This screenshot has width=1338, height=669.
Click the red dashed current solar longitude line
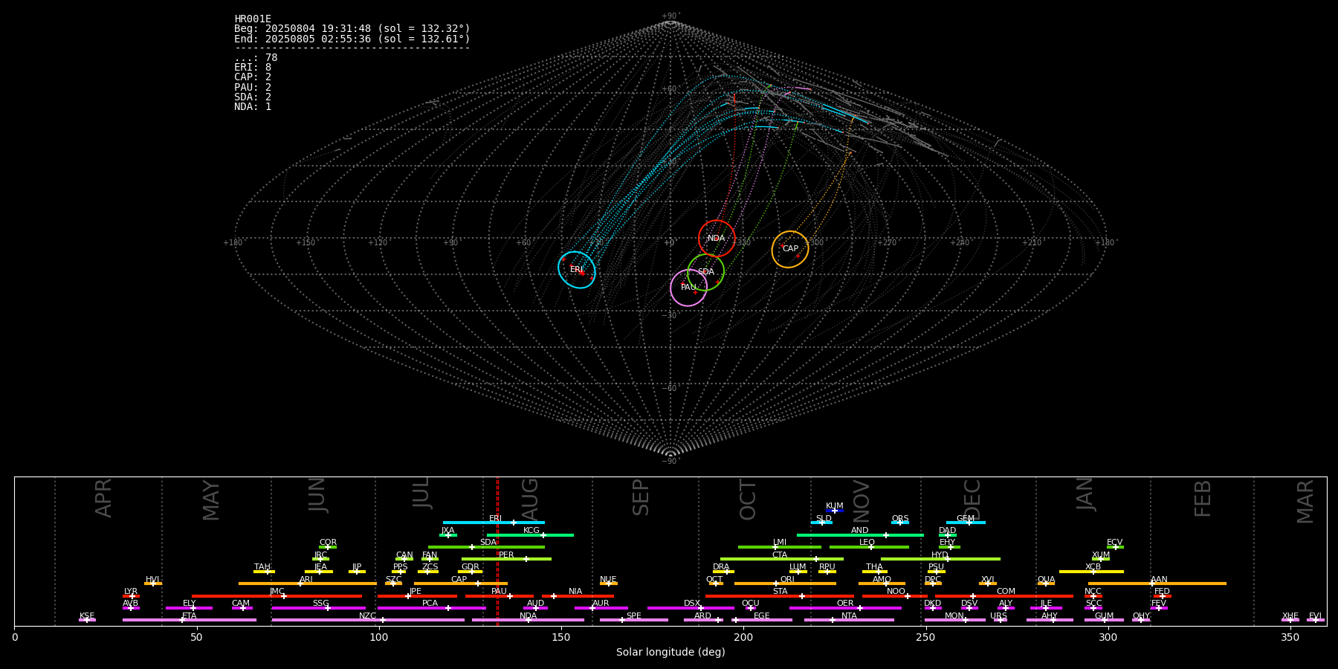tap(497, 551)
